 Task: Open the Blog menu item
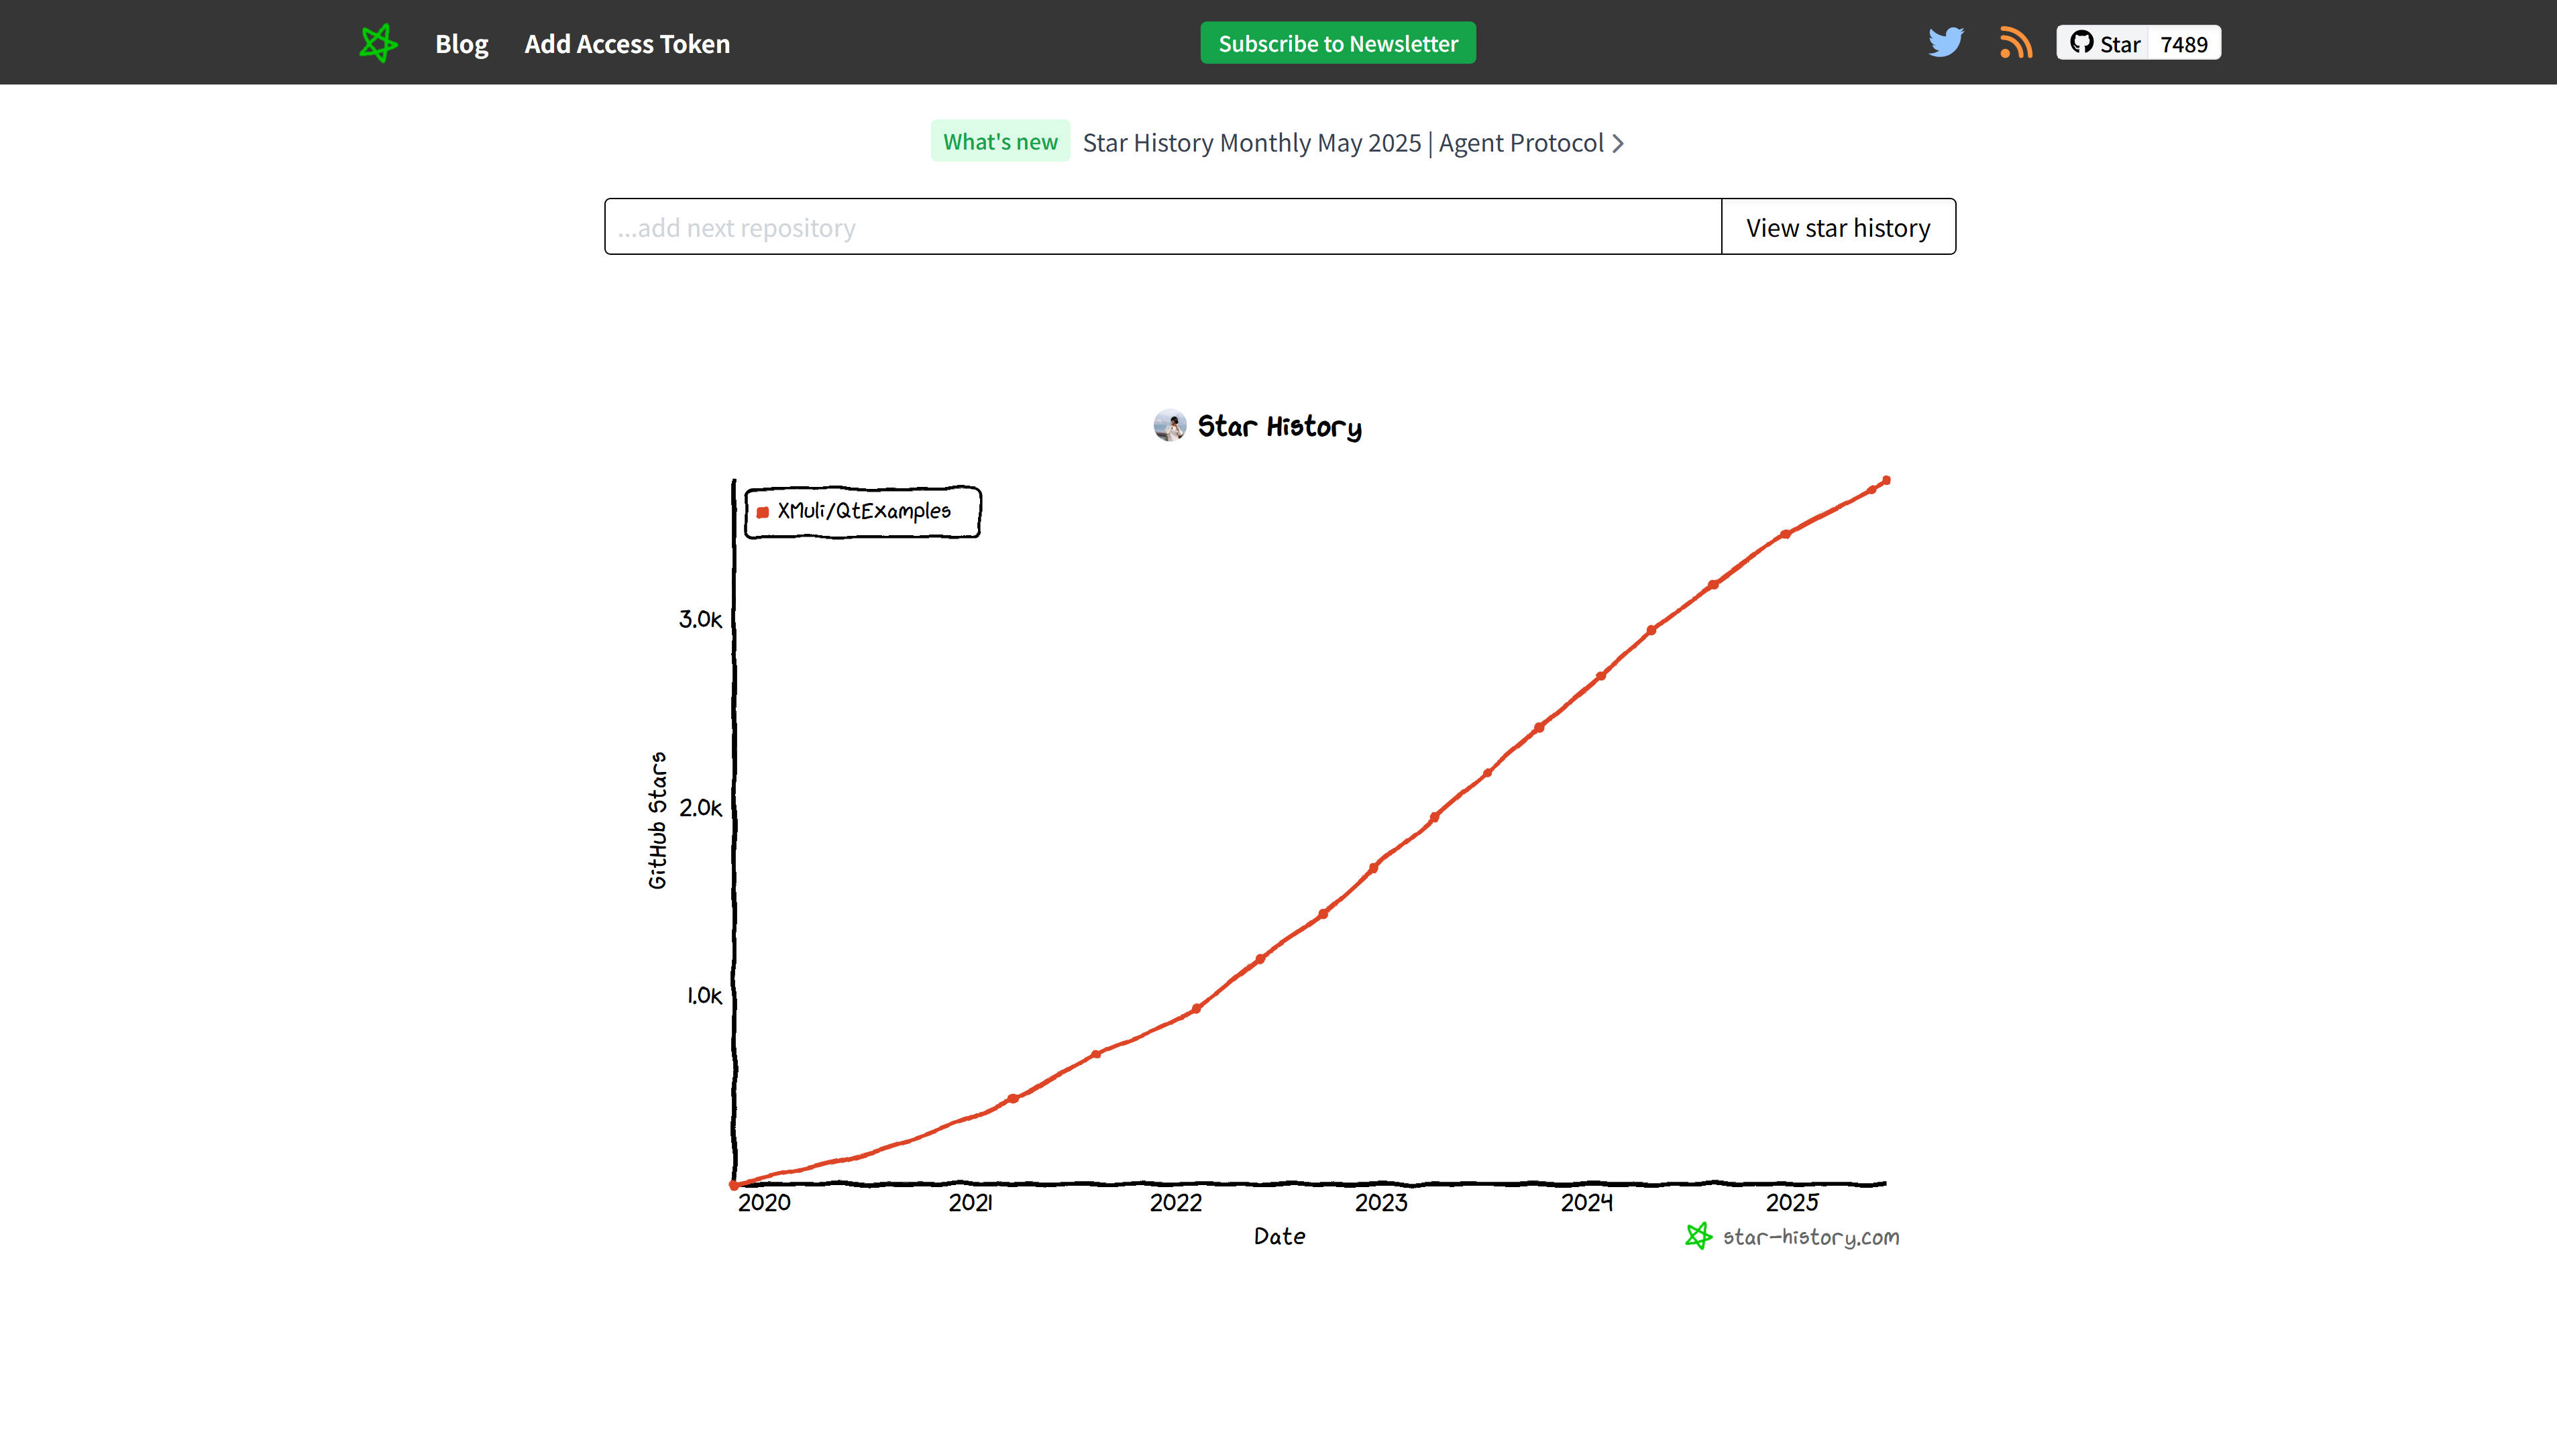coord(461,43)
